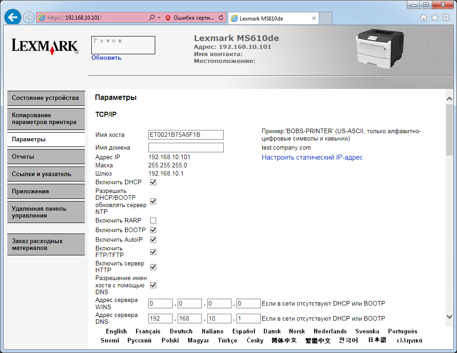Screen dimensions: 457x353
Task: Click the certificate error shield icon
Action: [x=168, y=18]
